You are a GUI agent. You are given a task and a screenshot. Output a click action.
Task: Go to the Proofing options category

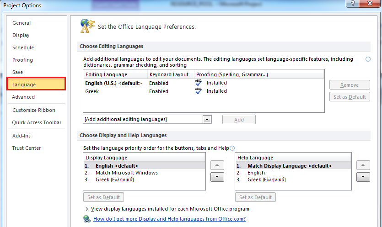click(x=23, y=60)
